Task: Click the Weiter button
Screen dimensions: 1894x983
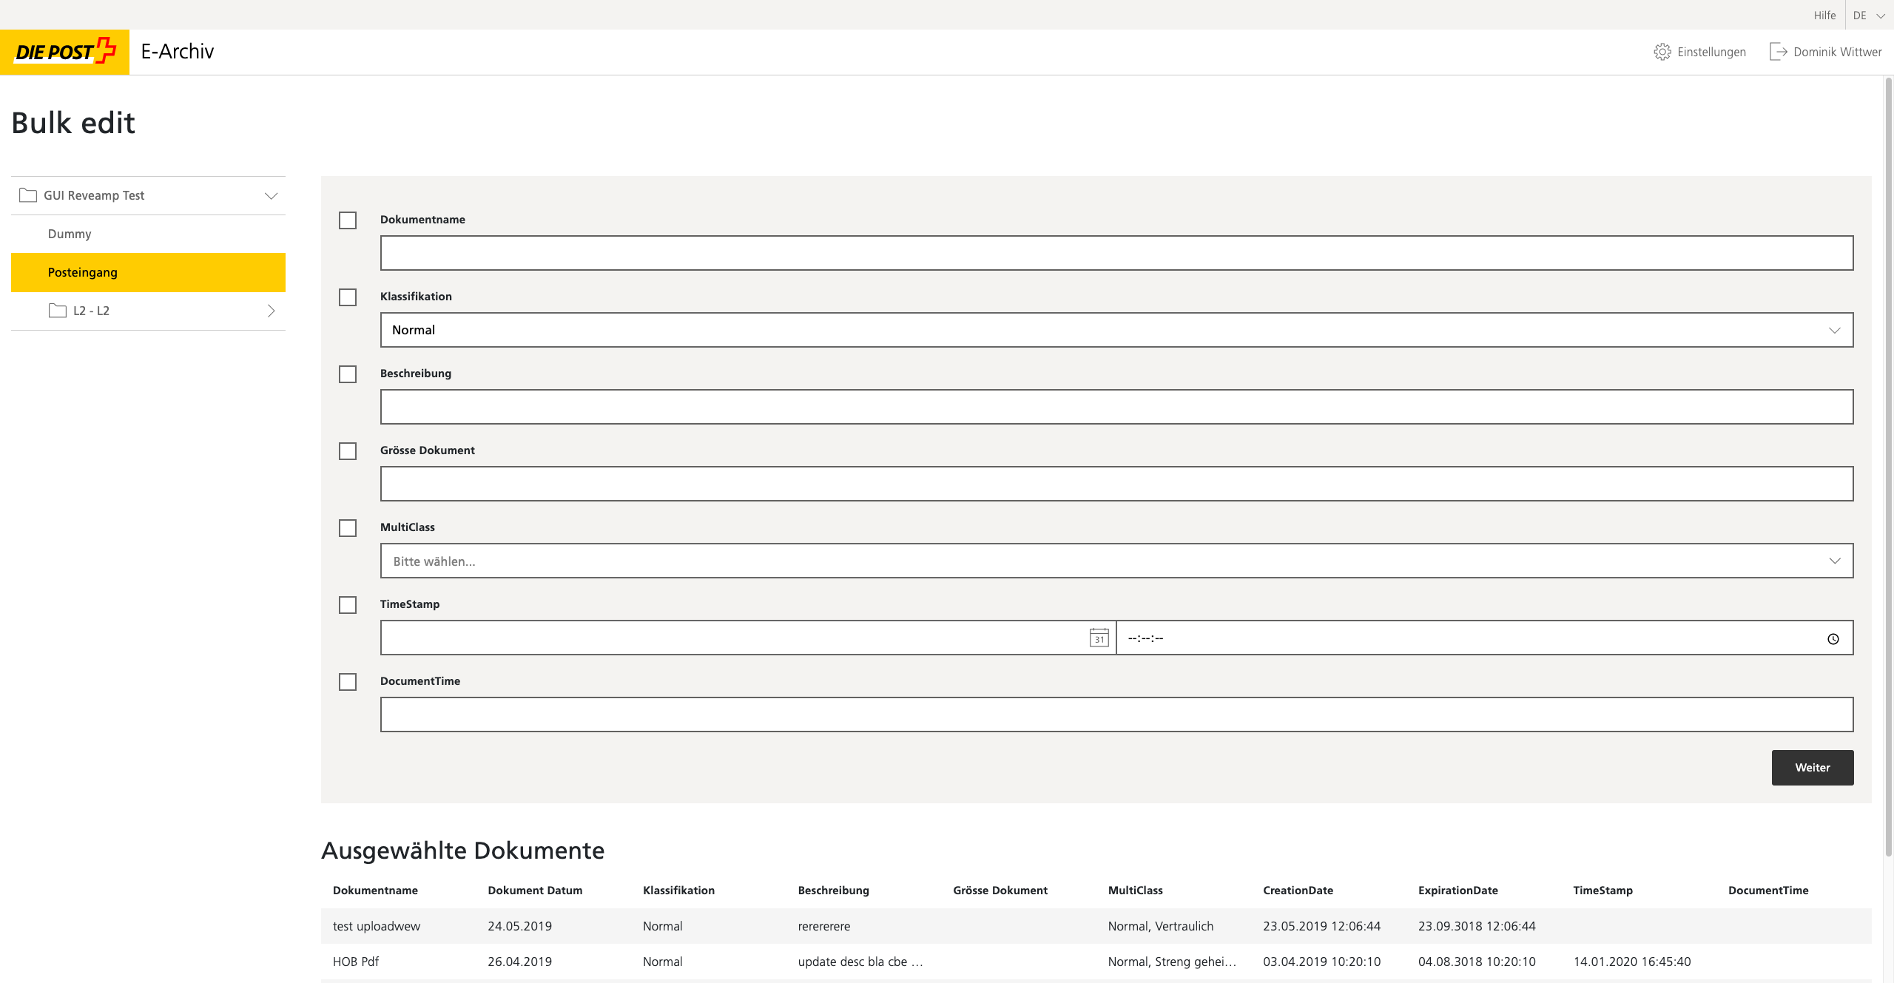Action: pyautogui.click(x=1813, y=768)
